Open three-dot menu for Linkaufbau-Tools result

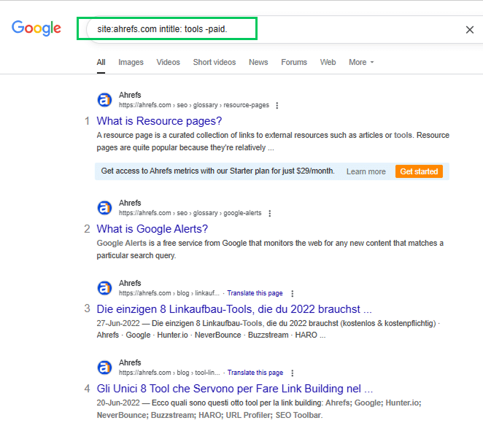292,293
